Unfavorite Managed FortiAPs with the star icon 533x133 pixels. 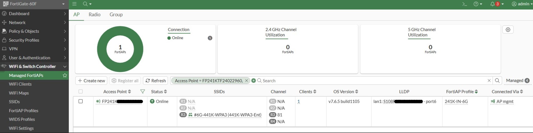pos(65,75)
